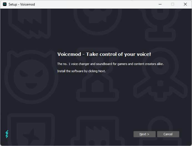Click the disabled maximize button
The image size is (192, 146).
click(x=173, y=4)
